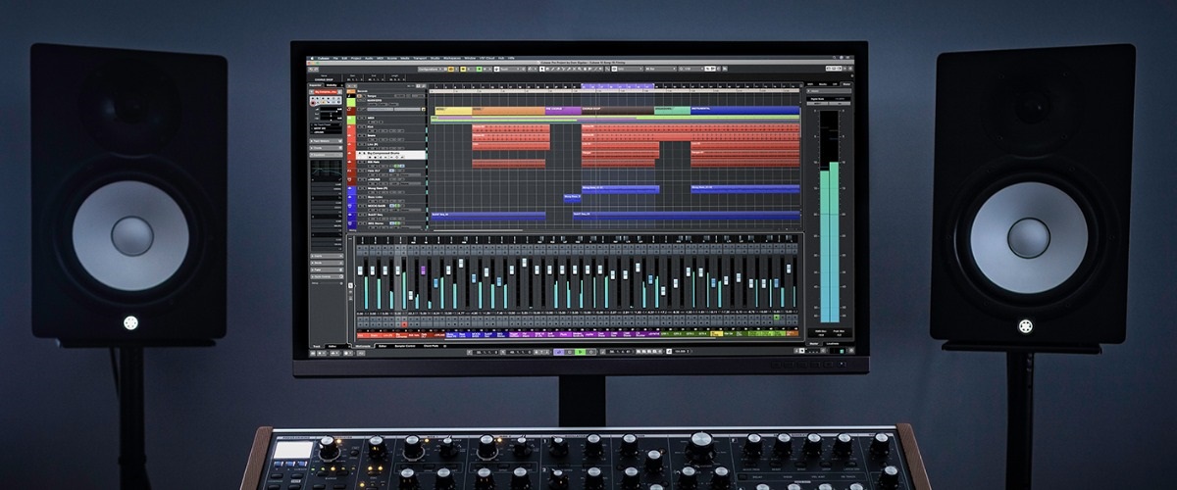Click the green lit button in mixer

click(776, 318)
